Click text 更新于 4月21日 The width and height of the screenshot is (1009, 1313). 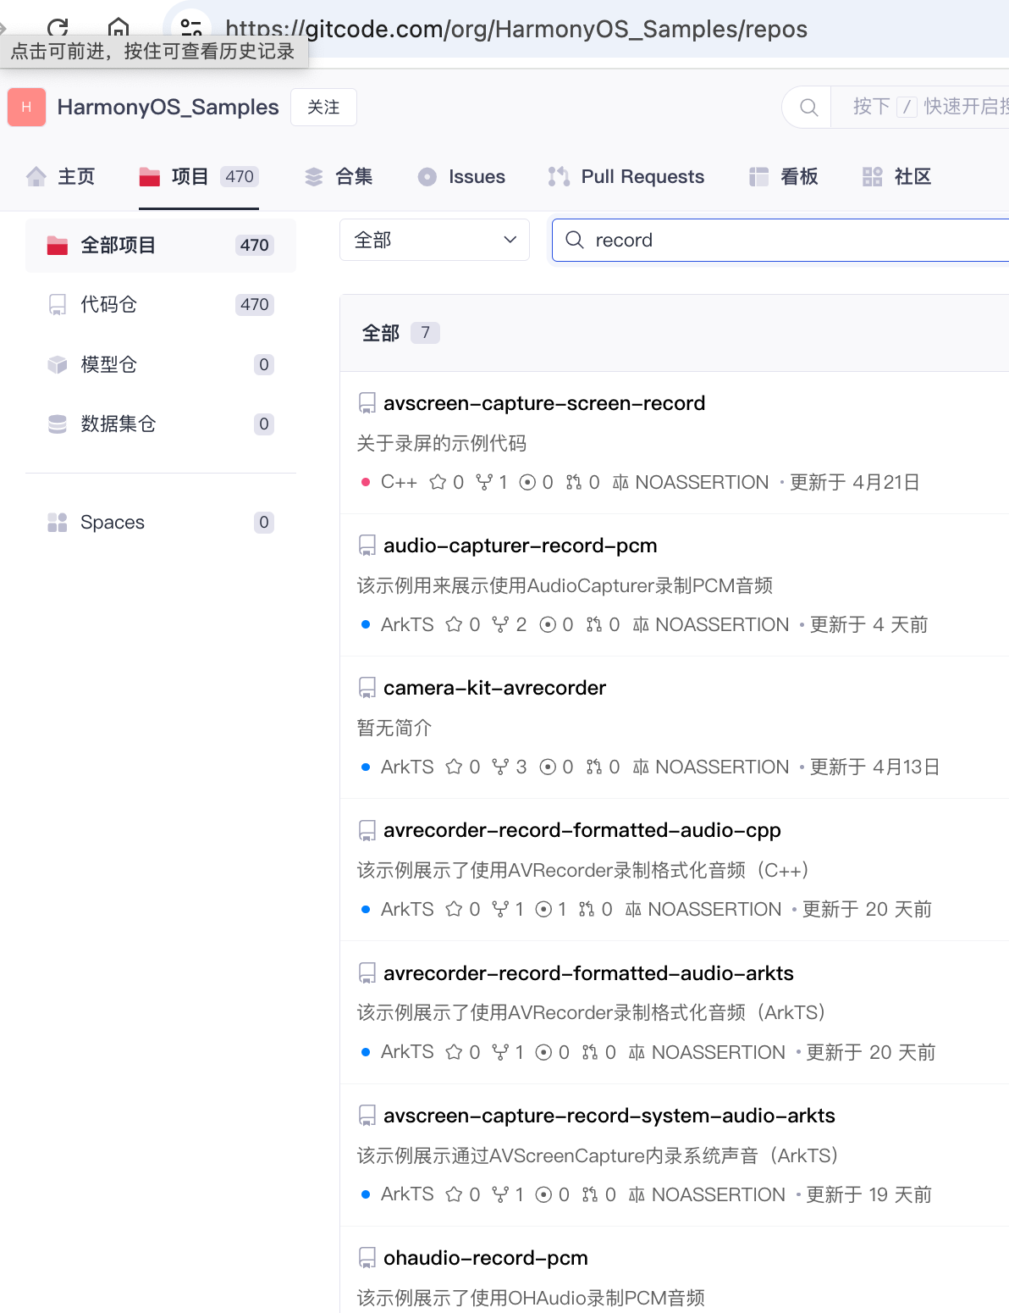coord(855,482)
